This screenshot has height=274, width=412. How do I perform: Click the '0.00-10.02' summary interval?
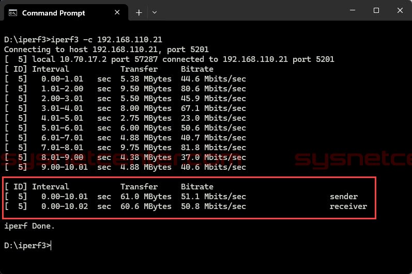pos(65,206)
